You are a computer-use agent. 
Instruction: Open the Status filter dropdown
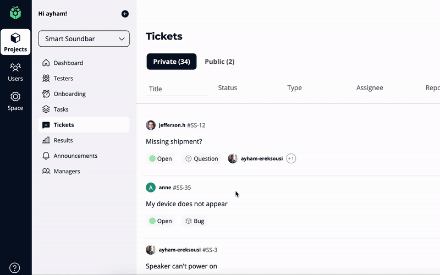(x=246, y=88)
